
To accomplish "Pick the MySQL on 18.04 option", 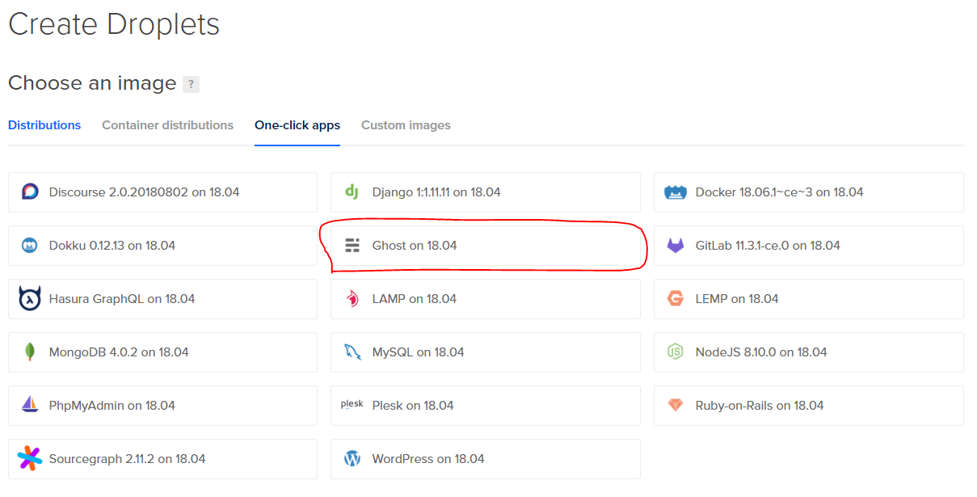I will pyautogui.click(x=485, y=352).
